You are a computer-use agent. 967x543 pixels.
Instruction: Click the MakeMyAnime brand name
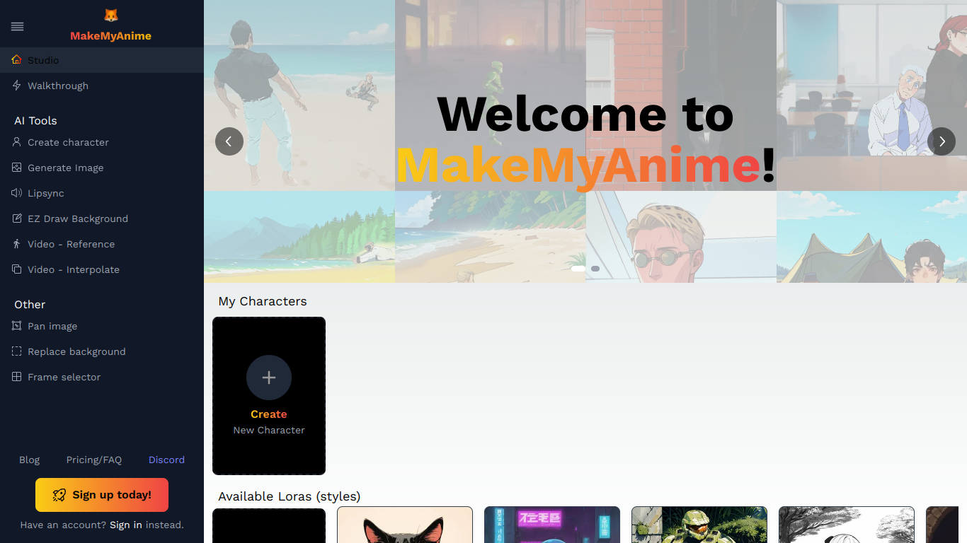click(x=110, y=36)
